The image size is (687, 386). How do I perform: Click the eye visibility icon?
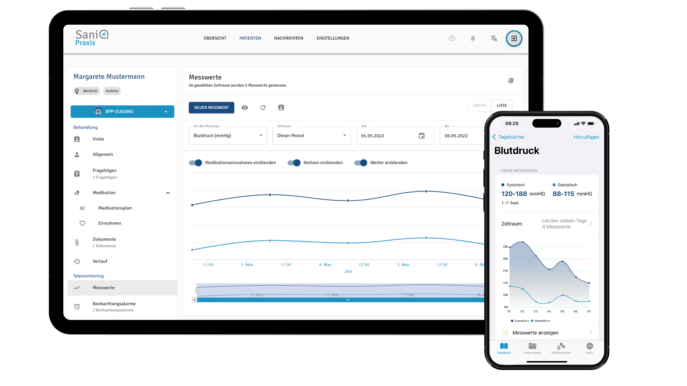coord(245,108)
